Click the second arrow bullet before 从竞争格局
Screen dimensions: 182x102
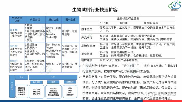(x=80, y=77)
